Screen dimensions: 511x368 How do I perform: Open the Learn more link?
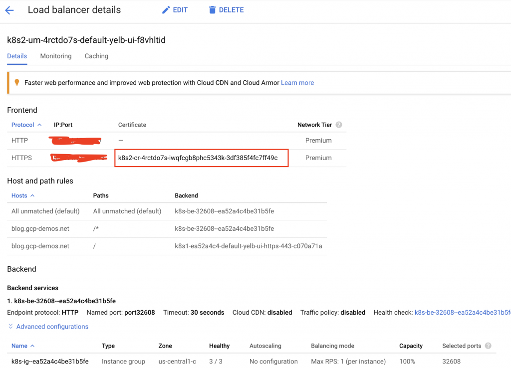coord(297,83)
